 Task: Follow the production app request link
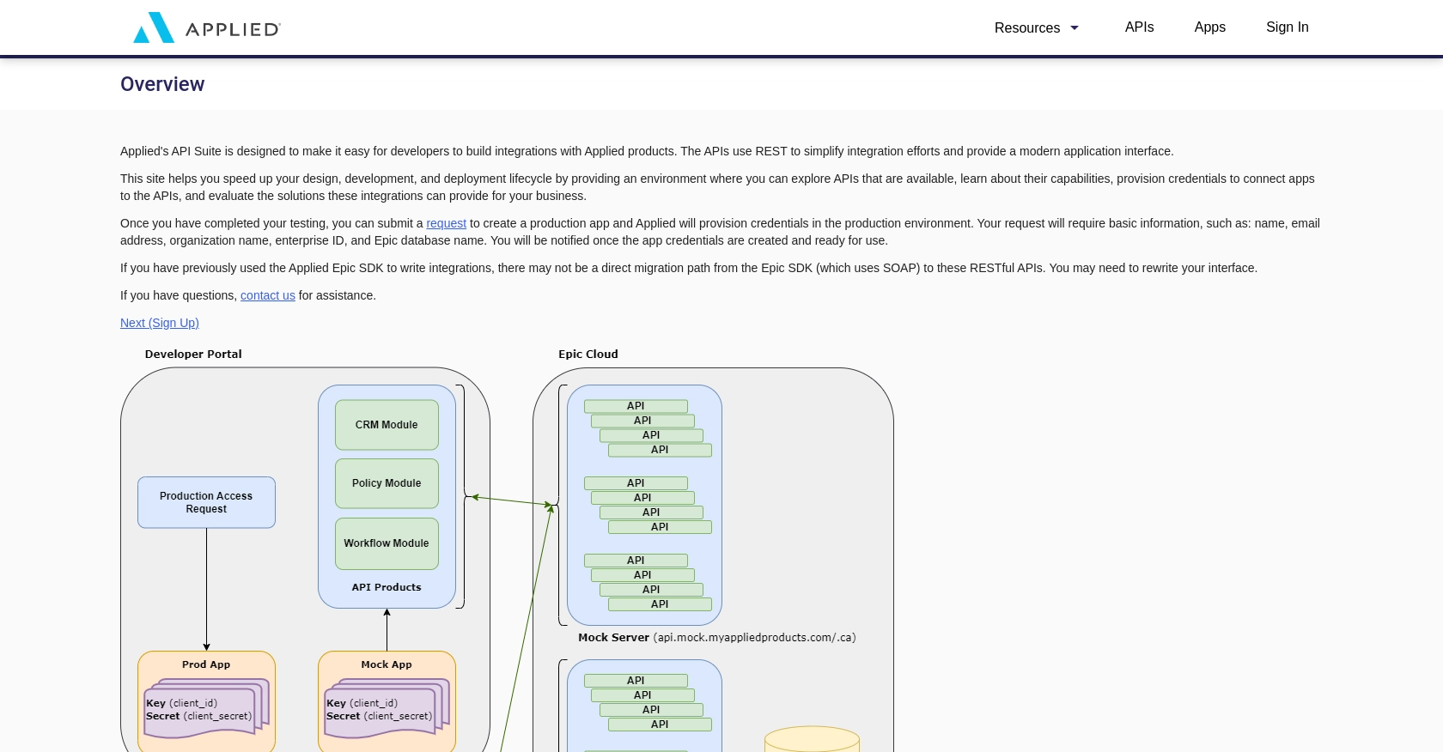[446, 223]
